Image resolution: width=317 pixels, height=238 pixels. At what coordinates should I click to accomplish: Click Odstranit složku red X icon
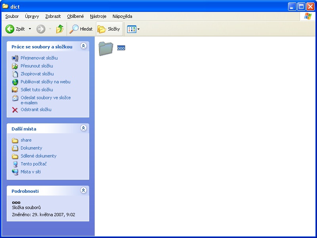click(x=15, y=110)
